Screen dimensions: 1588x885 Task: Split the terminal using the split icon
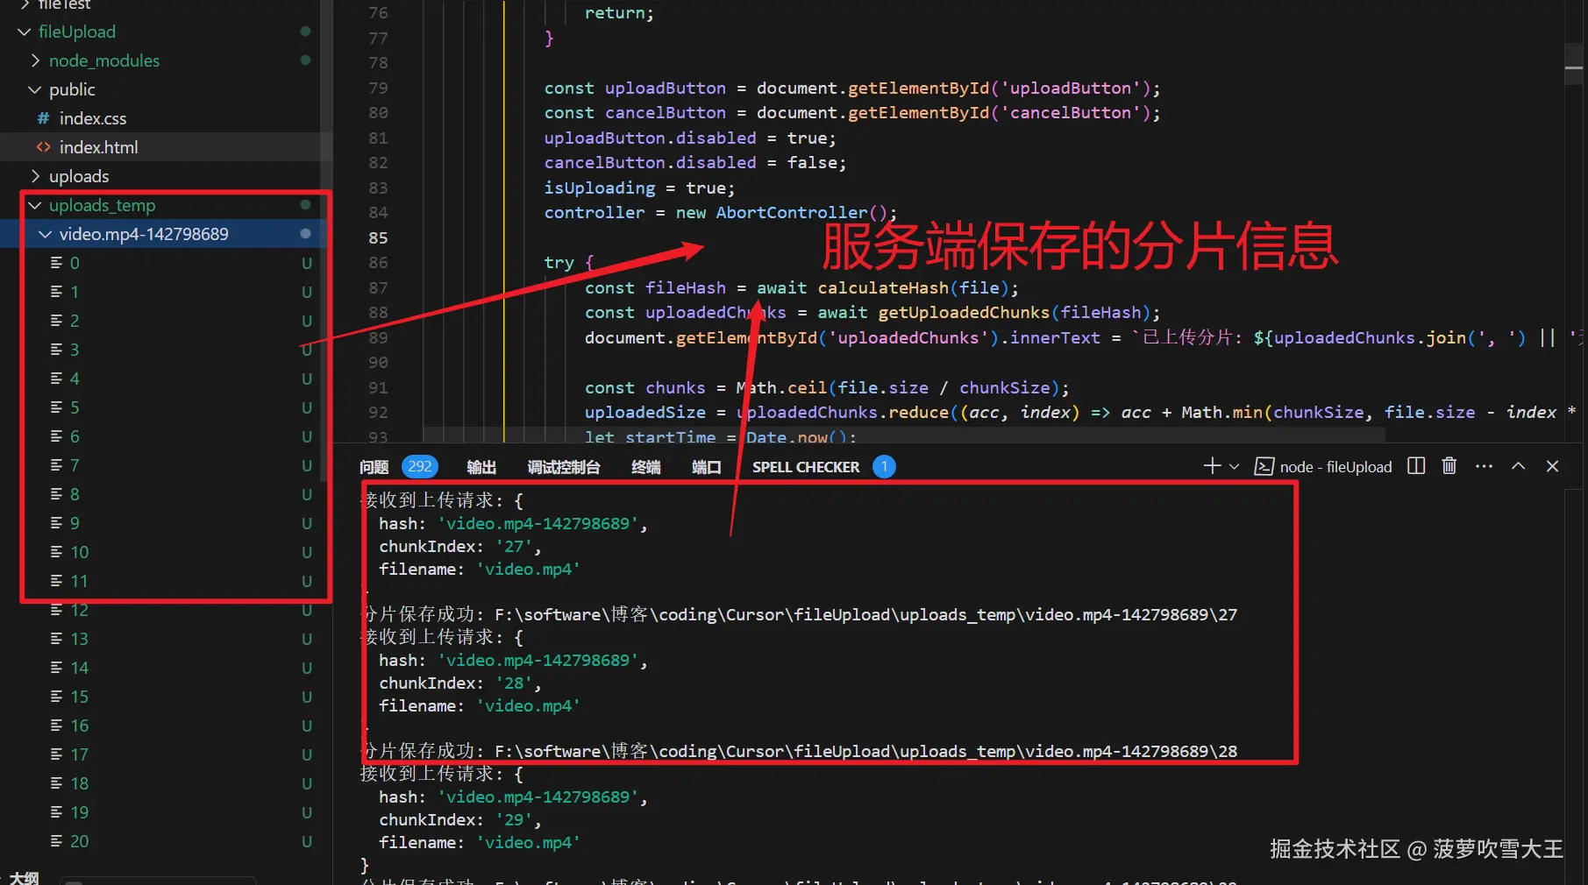tap(1415, 465)
